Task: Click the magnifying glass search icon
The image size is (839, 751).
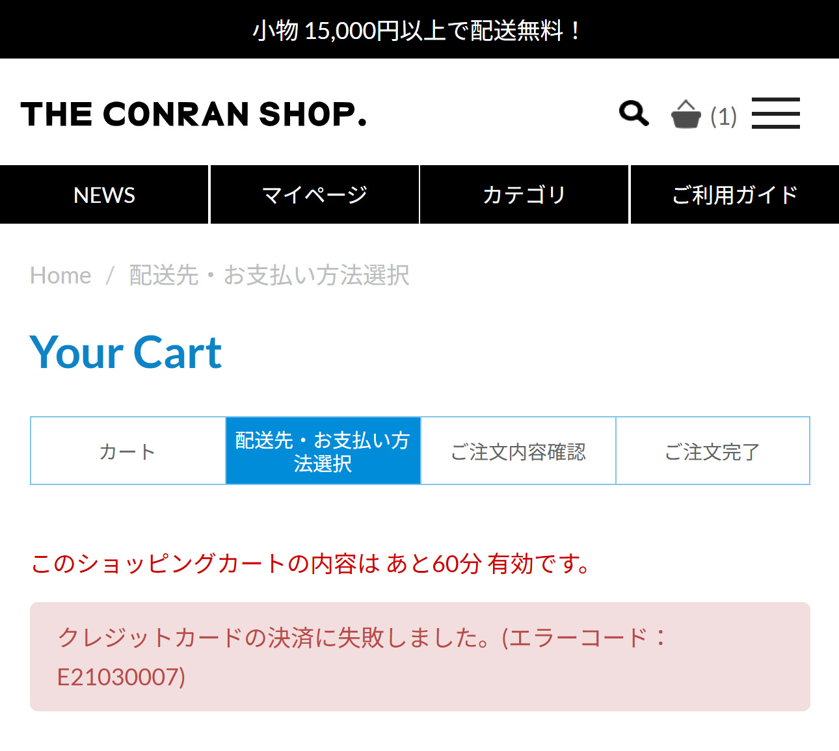Action: click(633, 113)
